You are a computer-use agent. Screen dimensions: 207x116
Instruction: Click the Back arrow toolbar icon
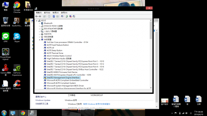pyautogui.click(x=37, y=16)
